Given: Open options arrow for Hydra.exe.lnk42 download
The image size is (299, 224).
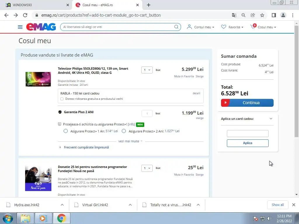Looking at the screenshot, I should pos(62,205).
